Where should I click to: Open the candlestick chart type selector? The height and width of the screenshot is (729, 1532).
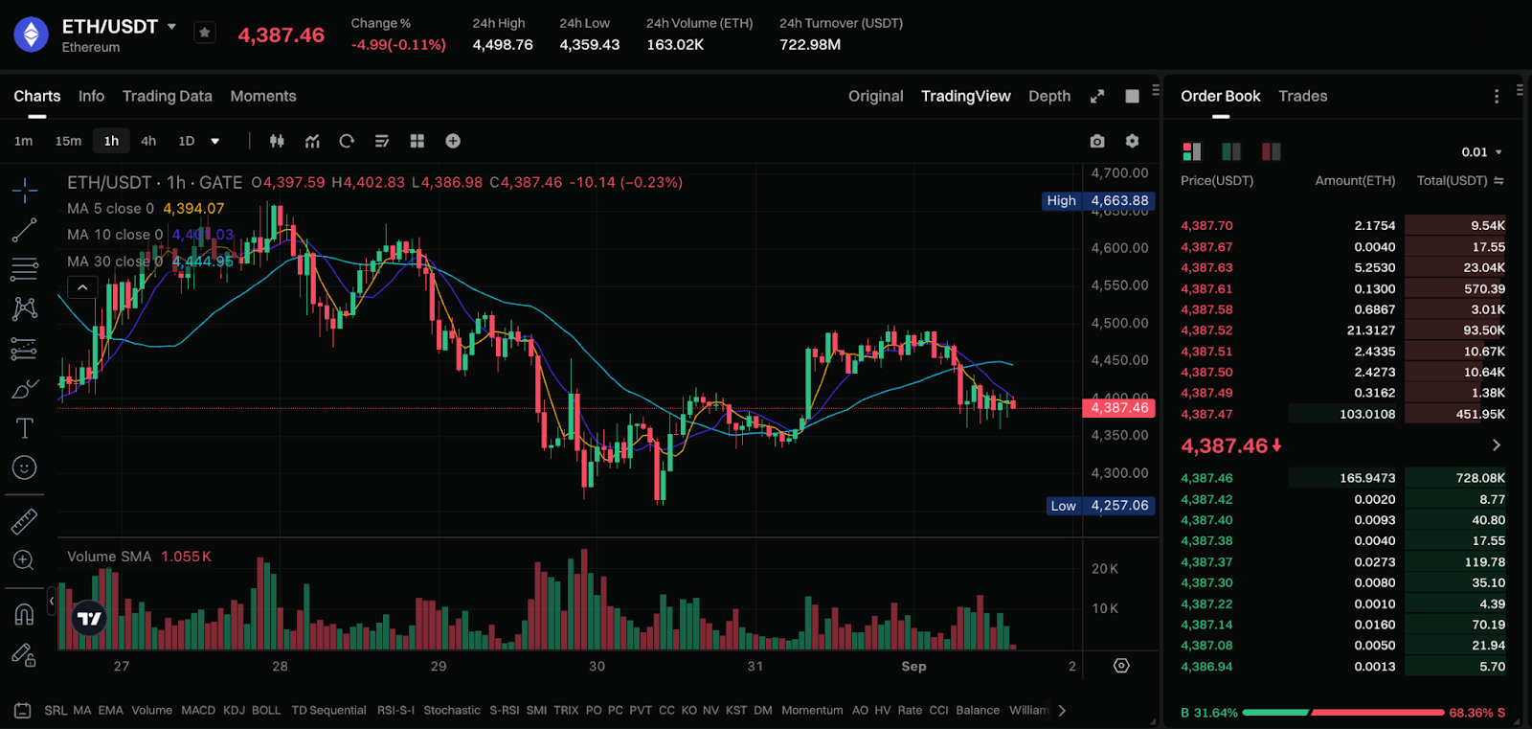(277, 141)
